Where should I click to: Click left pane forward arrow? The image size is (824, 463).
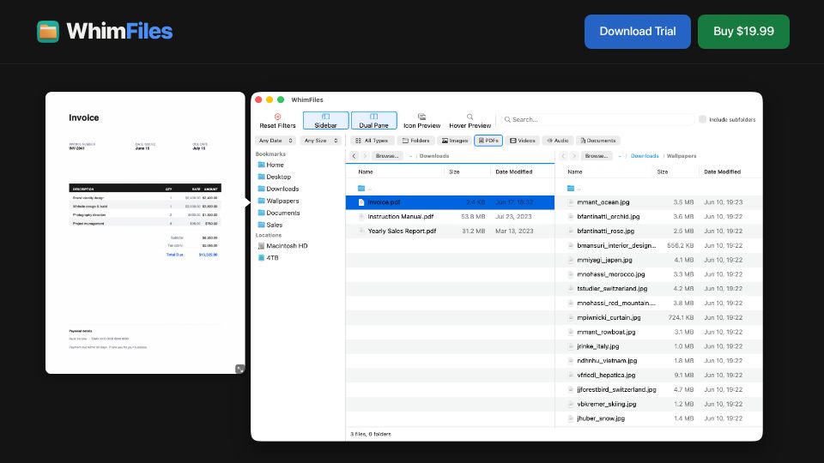click(x=365, y=156)
